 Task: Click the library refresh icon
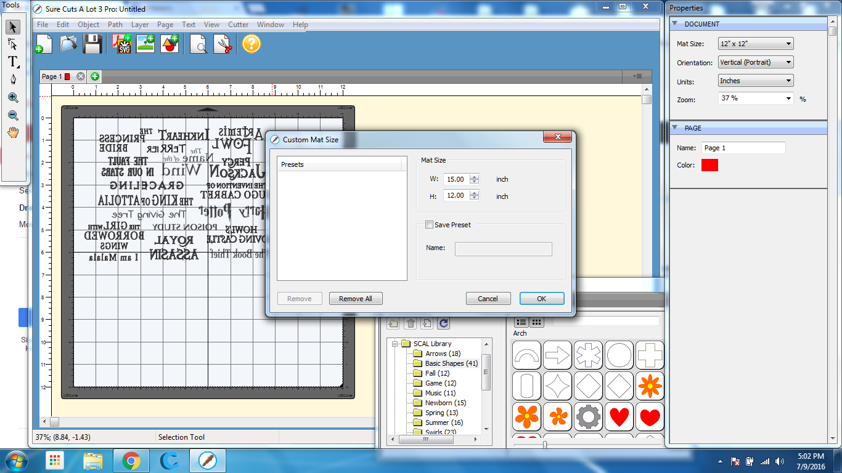[443, 323]
